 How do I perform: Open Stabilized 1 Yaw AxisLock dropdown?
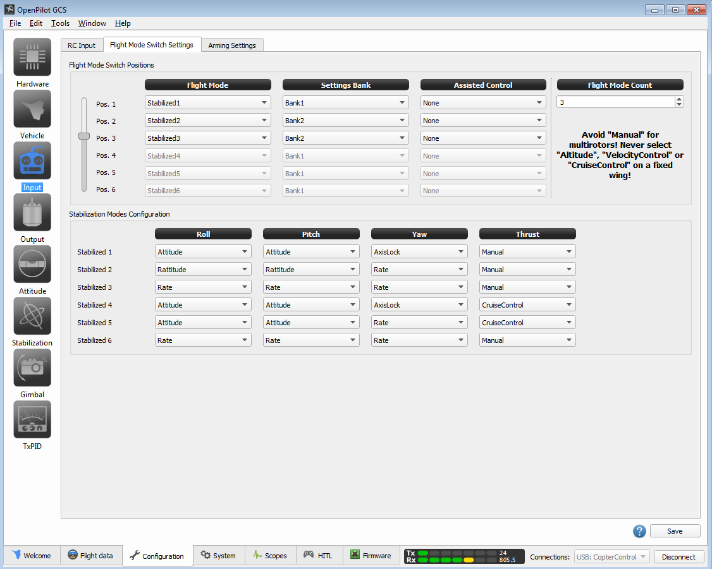pyautogui.click(x=419, y=252)
